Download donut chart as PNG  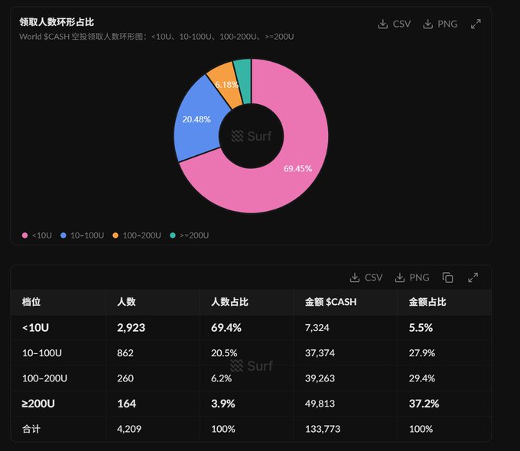coord(440,24)
